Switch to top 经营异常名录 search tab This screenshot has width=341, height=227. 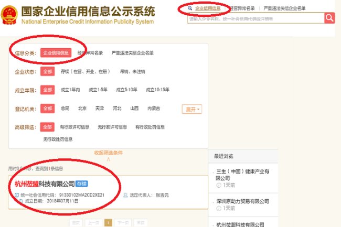pyautogui.click(x=242, y=8)
